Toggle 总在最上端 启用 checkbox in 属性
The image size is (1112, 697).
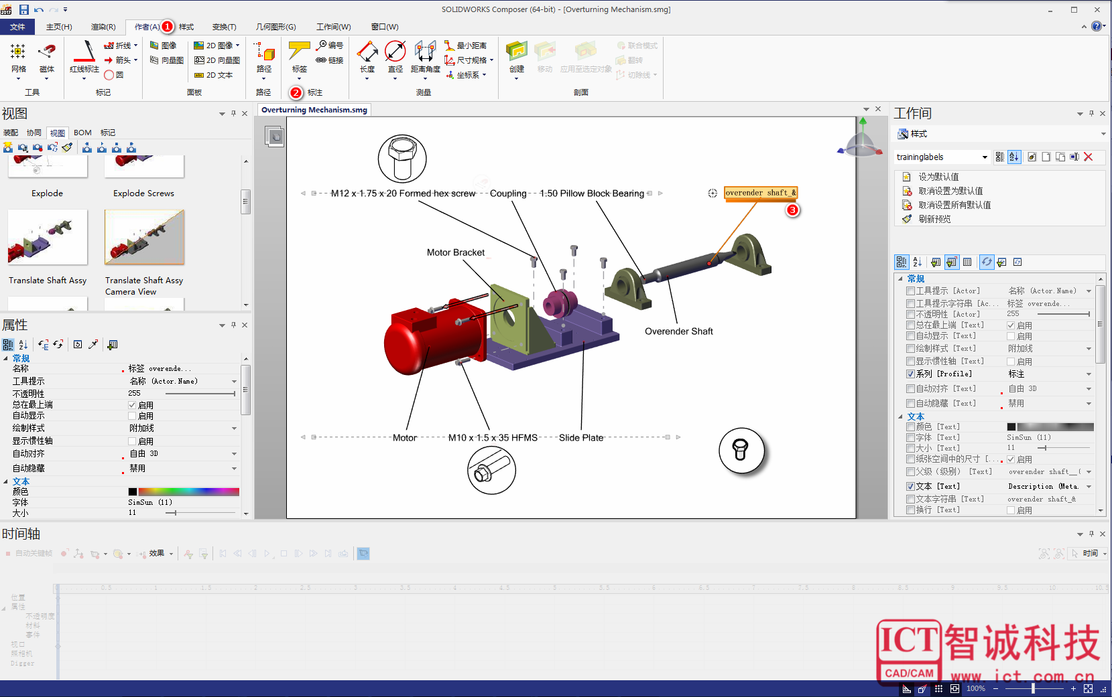pos(132,405)
